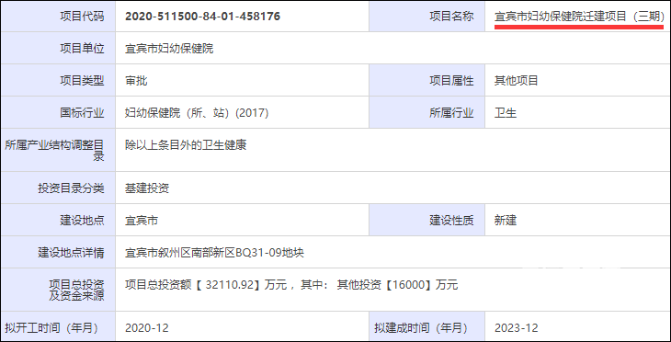Click the planned start date 2020-12
Screen dimensions: 671x342
(147, 328)
